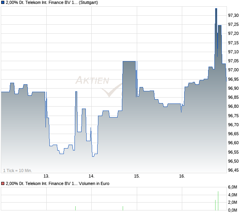Click the AKTIEN watermark logo
Viewport: 243px width, 214px height.
pos(92,81)
